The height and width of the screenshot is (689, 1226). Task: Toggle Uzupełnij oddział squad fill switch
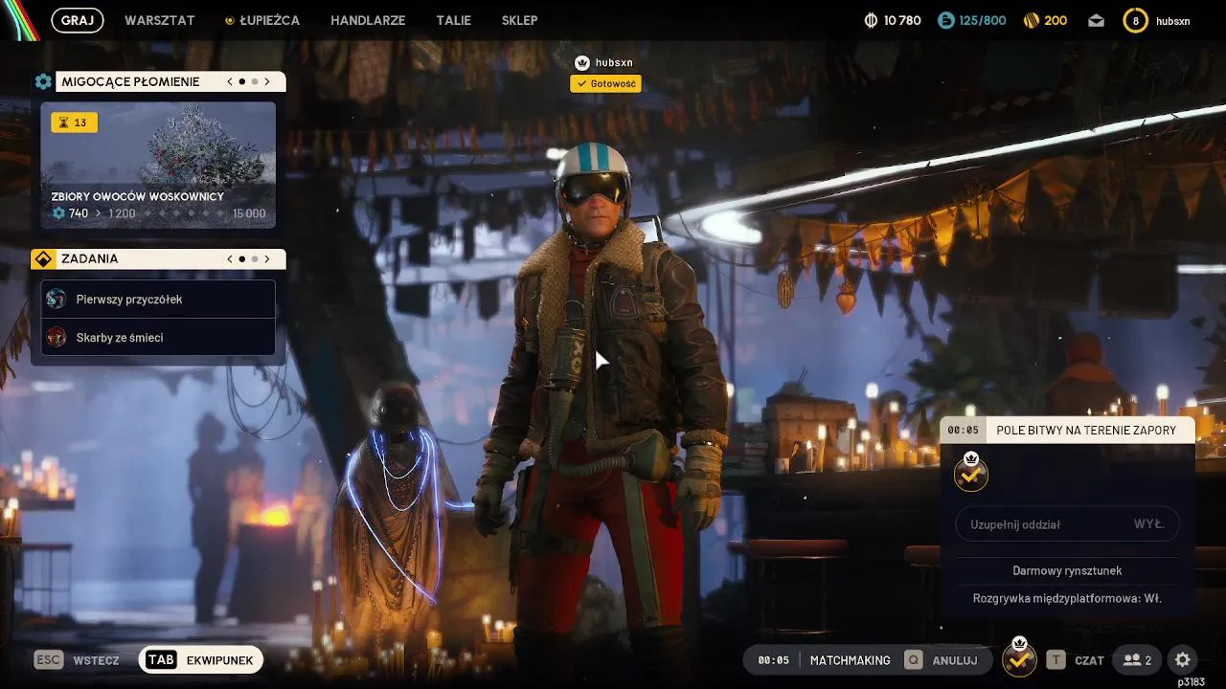(1067, 524)
